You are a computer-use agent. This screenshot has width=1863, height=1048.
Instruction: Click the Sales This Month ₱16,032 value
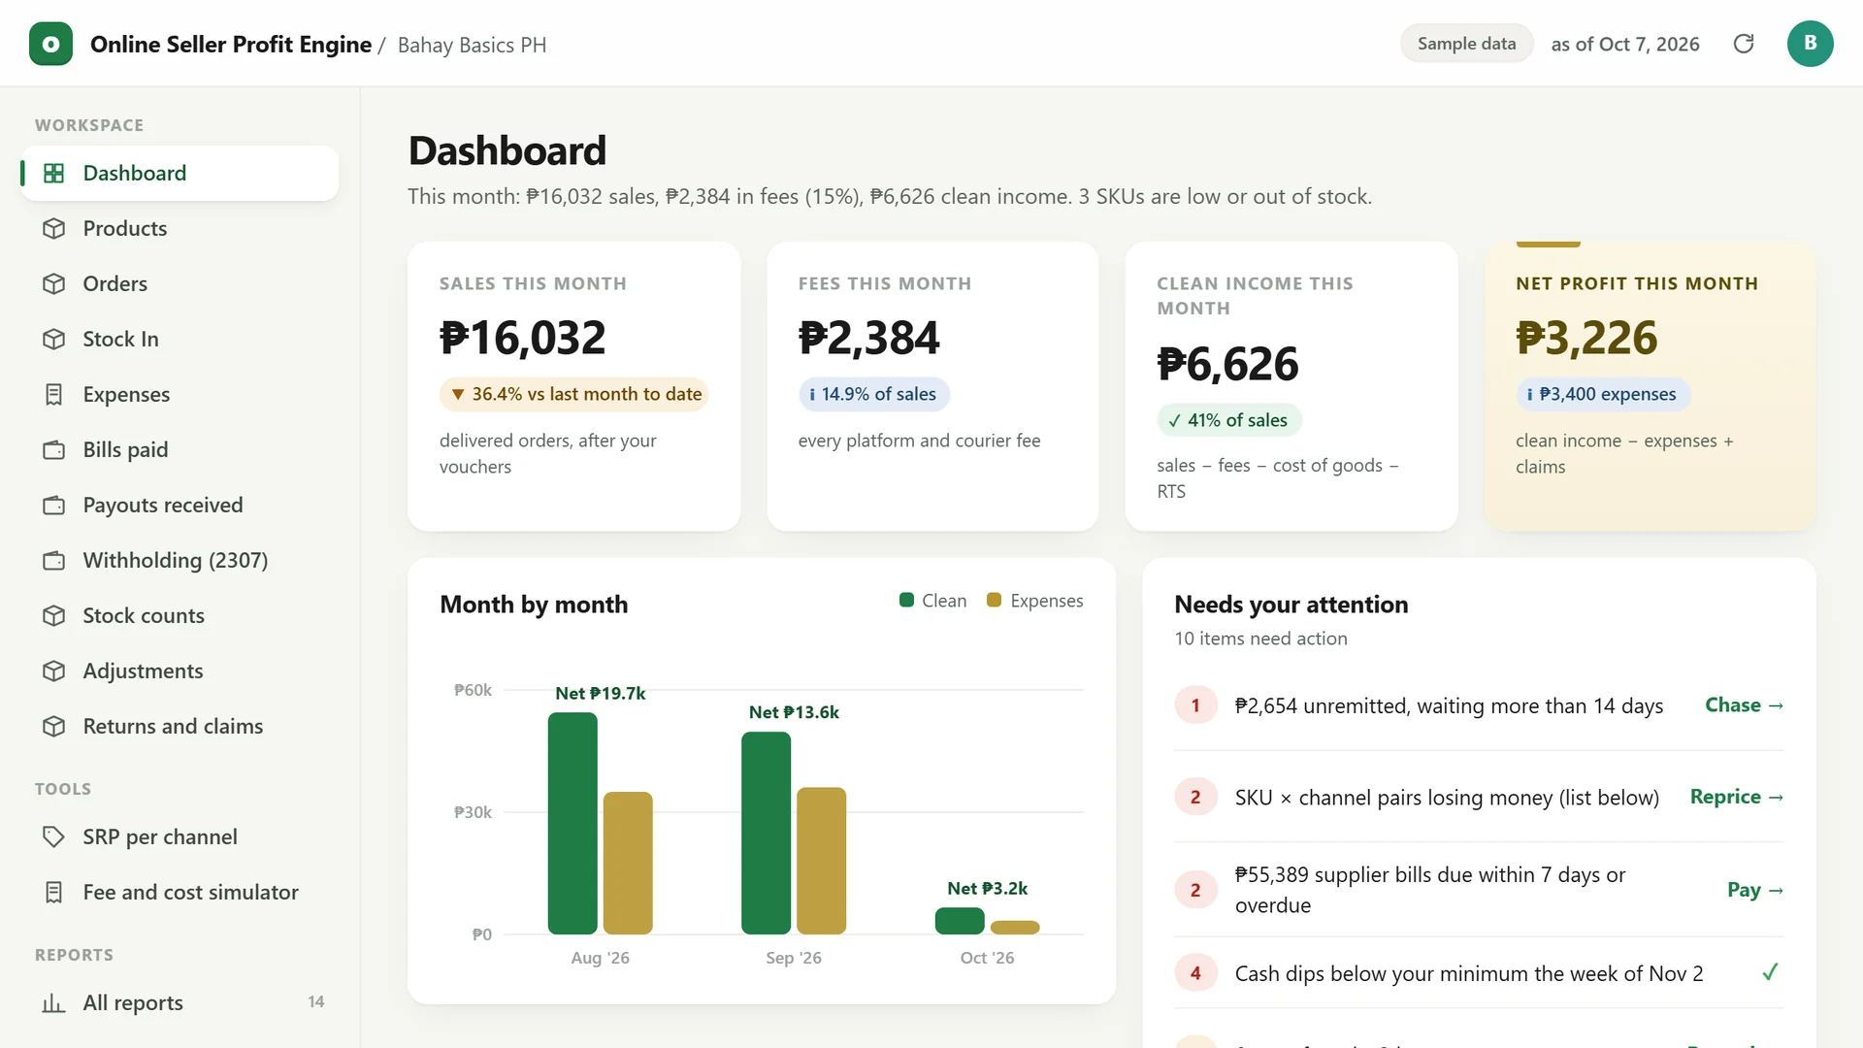[522, 338]
